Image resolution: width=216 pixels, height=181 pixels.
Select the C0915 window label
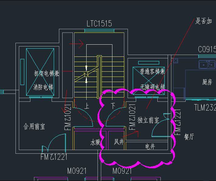coord(207,49)
